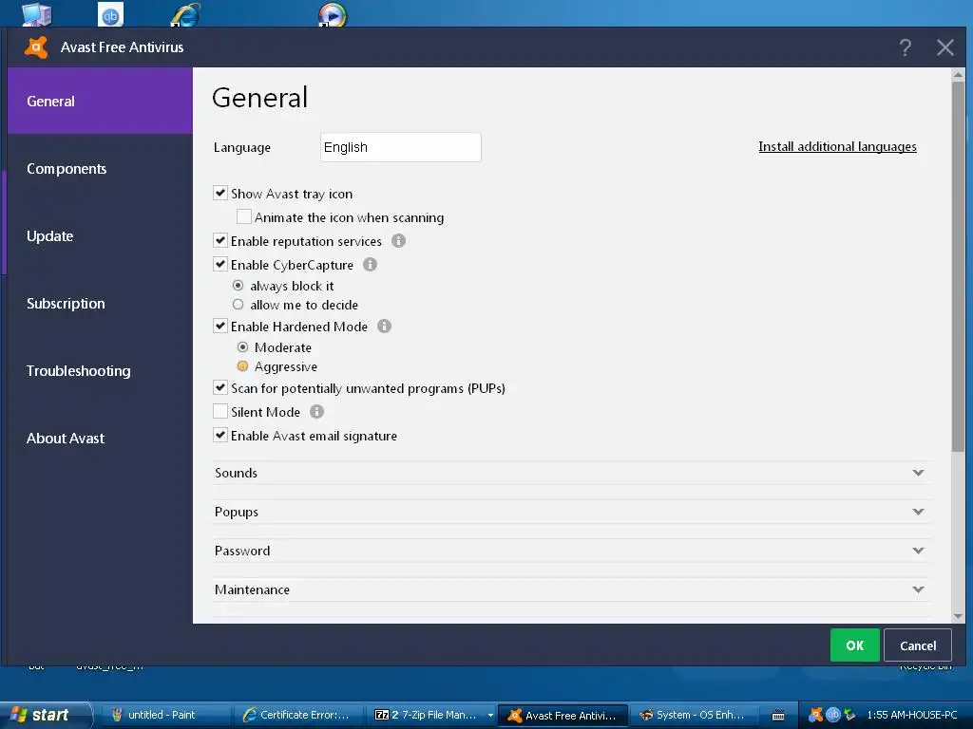Select General in the sidebar
The width and height of the screenshot is (973, 729).
(100, 101)
